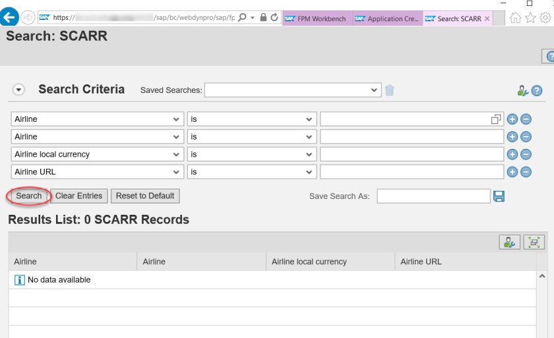This screenshot has height=338, width=554.
Task: Delete saved search with trash icon
Action: [389, 90]
